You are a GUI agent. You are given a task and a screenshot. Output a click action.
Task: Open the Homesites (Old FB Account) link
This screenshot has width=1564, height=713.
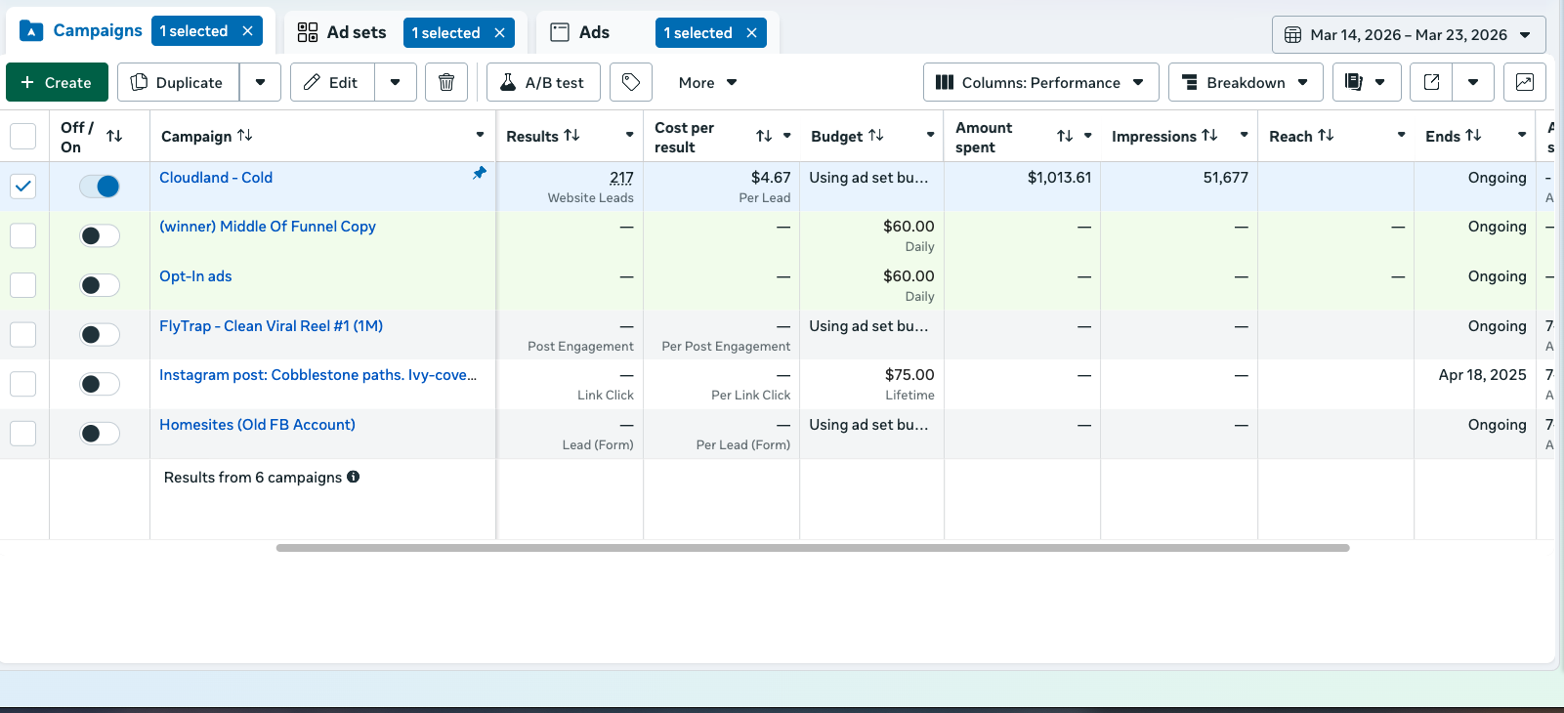click(x=257, y=425)
